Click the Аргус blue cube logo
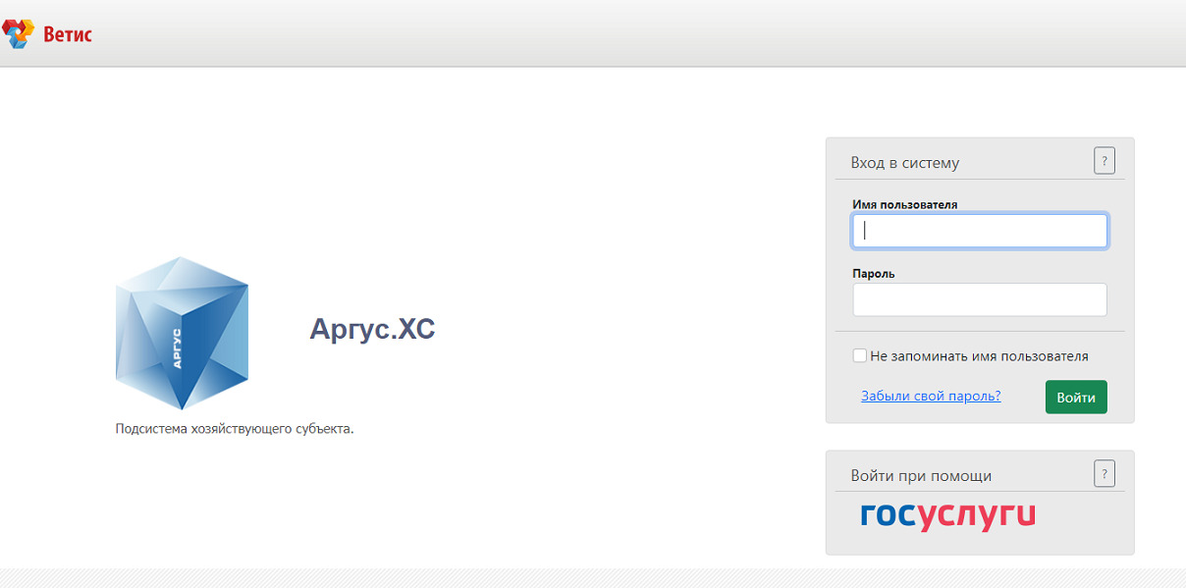Viewport: 1186px width, 588px height. [x=182, y=333]
